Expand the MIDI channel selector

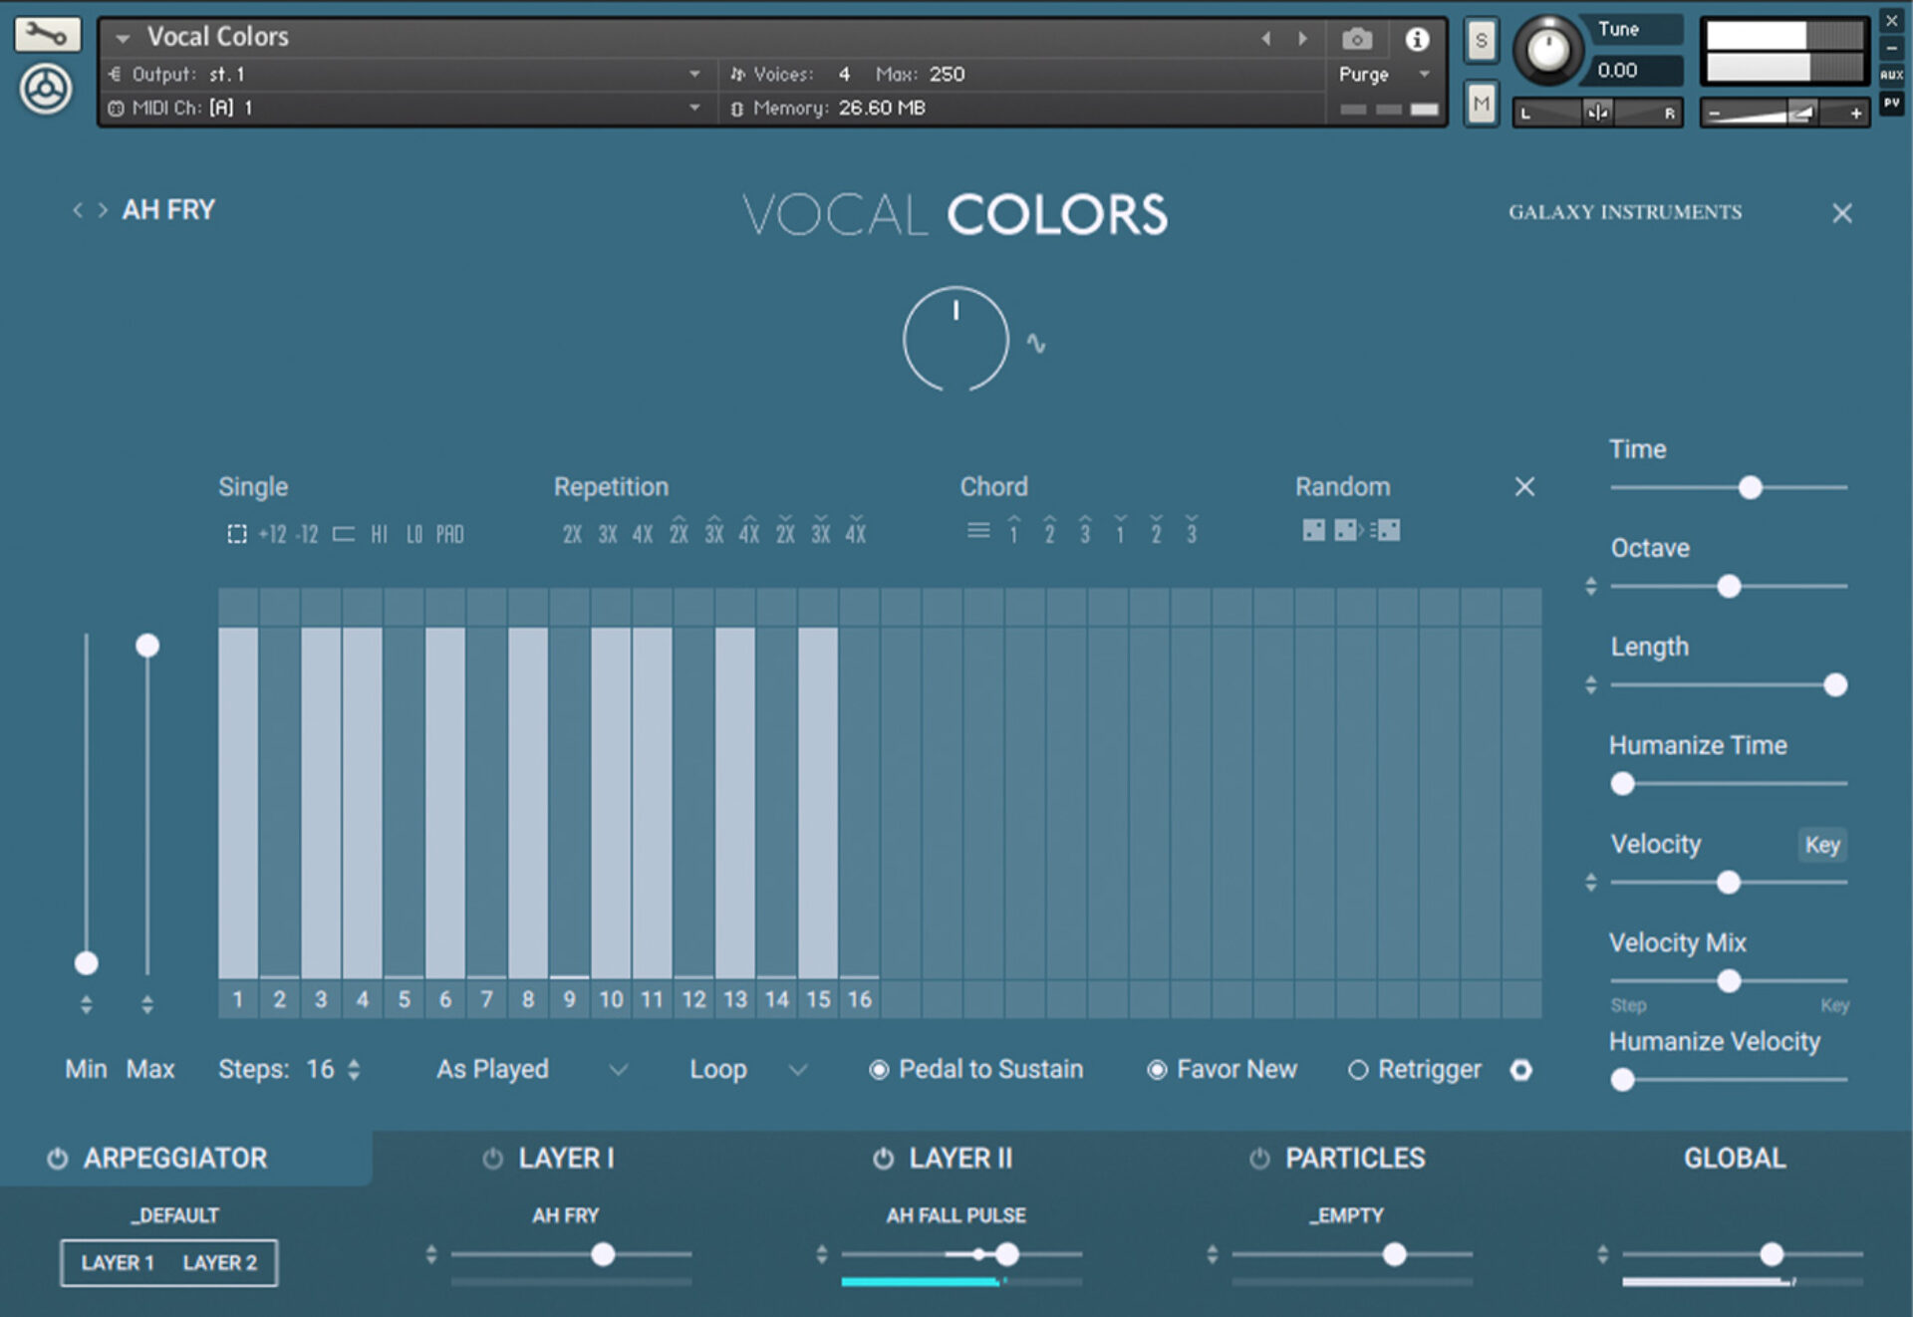pos(694,107)
